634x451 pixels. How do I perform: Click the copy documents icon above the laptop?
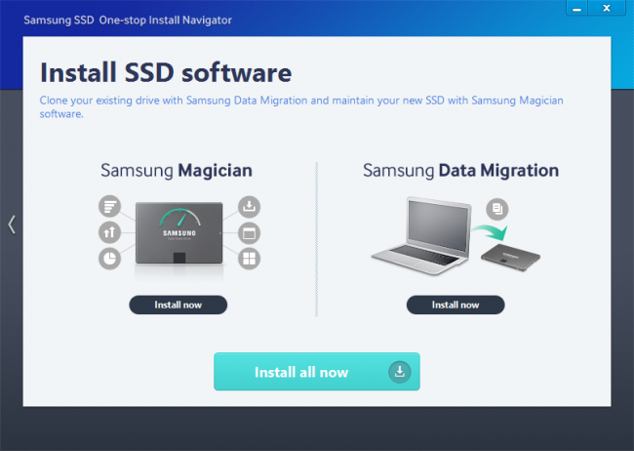click(x=496, y=209)
